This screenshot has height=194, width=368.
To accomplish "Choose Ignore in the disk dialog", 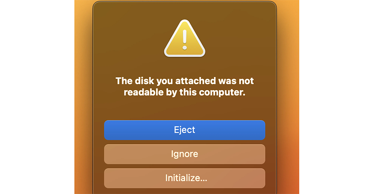I will tap(184, 154).
